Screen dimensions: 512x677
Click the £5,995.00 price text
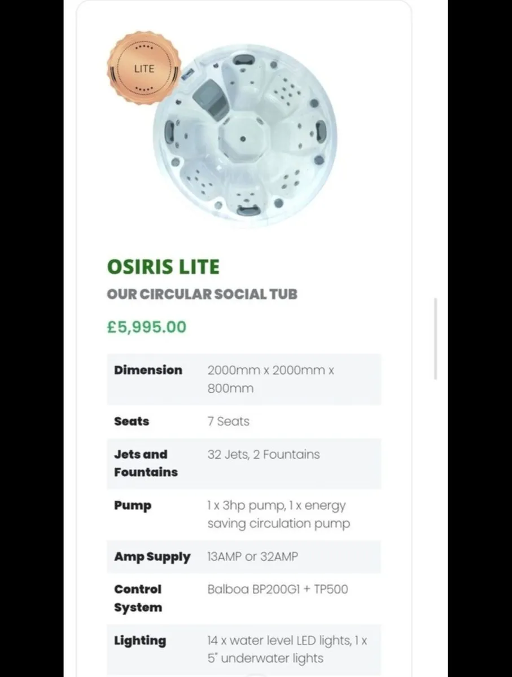[146, 327]
